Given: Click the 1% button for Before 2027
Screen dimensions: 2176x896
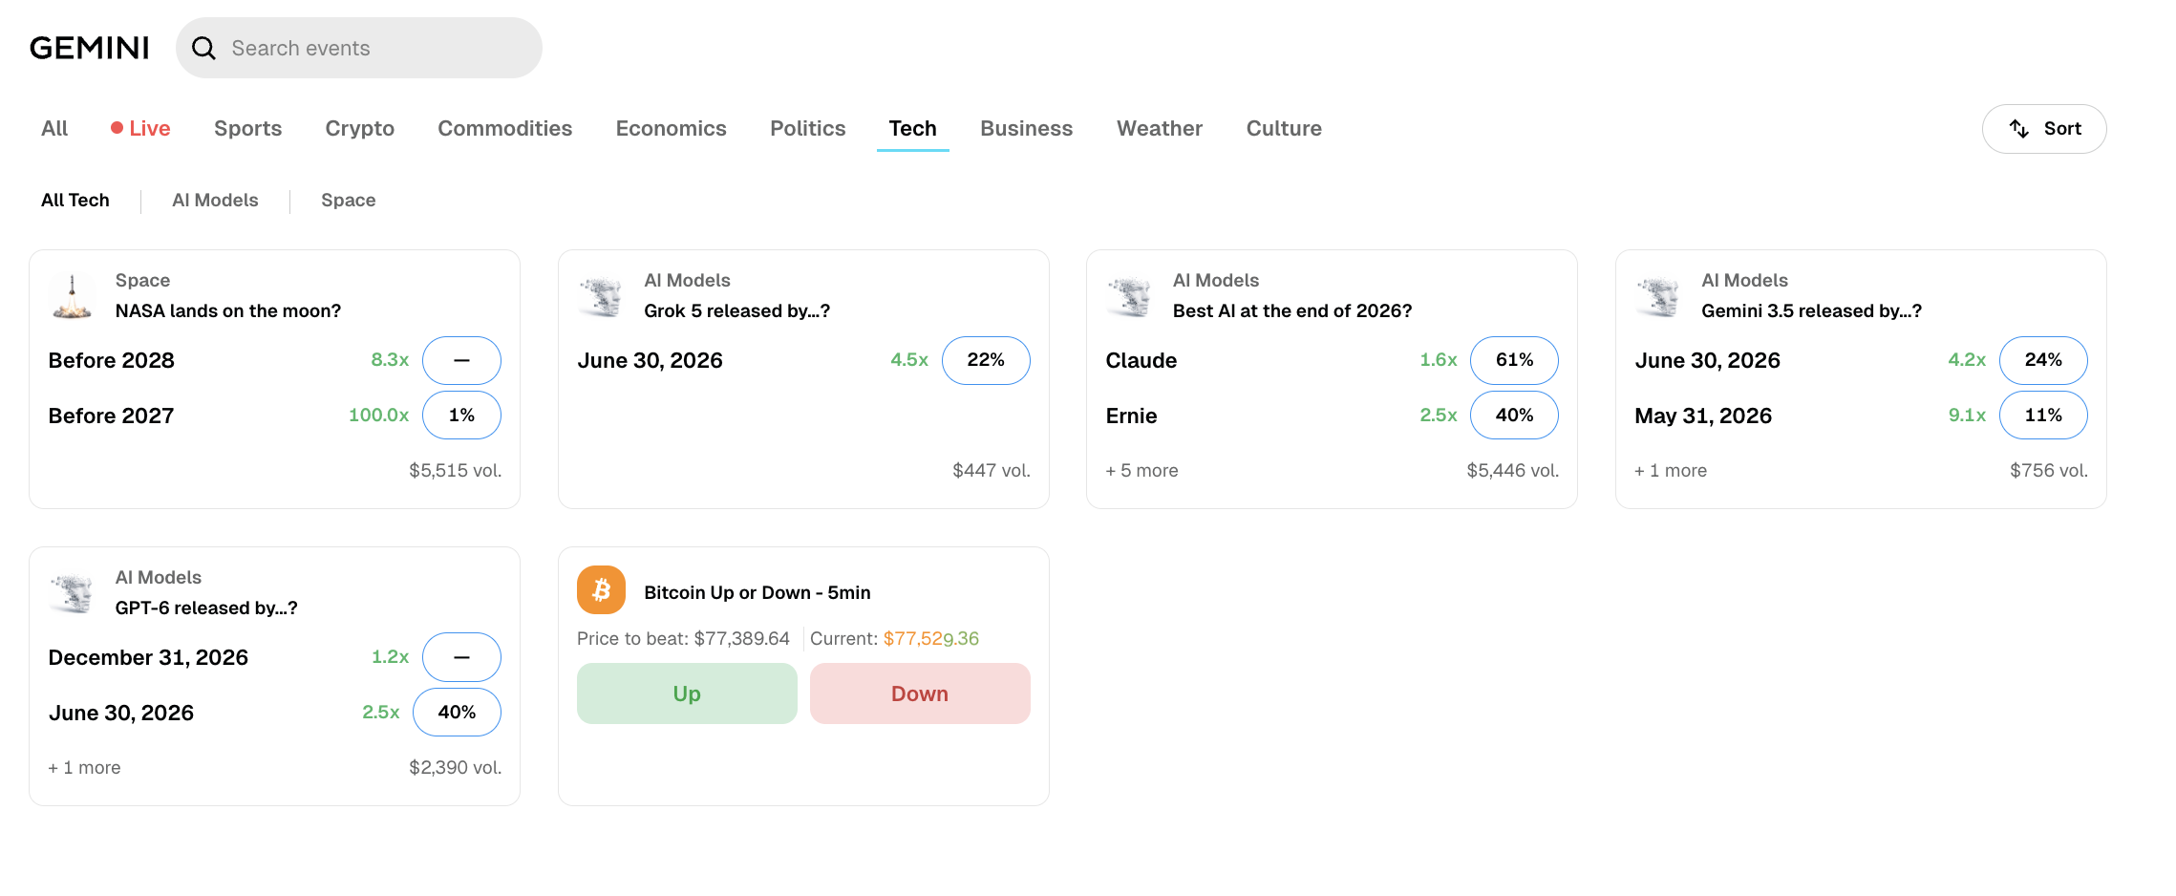Looking at the screenshot, I should (x=461, y=416).
